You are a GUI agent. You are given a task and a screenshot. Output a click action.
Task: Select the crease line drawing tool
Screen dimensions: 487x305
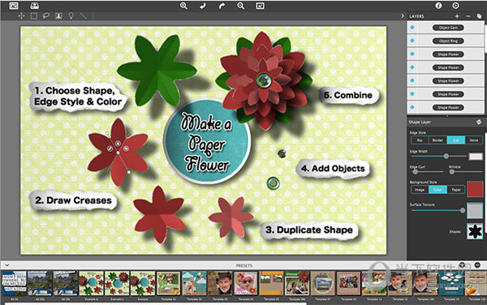(84, 16)
